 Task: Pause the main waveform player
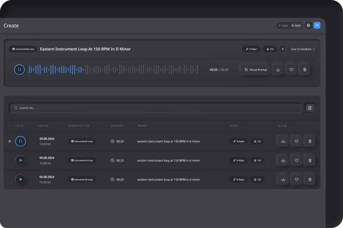pyautogui.click(x=19, y=70)
